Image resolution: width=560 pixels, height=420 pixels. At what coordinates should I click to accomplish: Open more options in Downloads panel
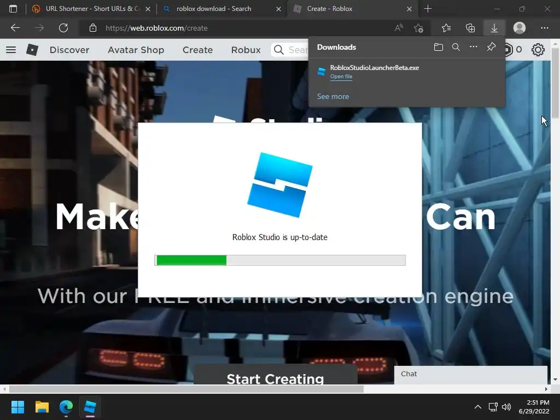[473, 47]
